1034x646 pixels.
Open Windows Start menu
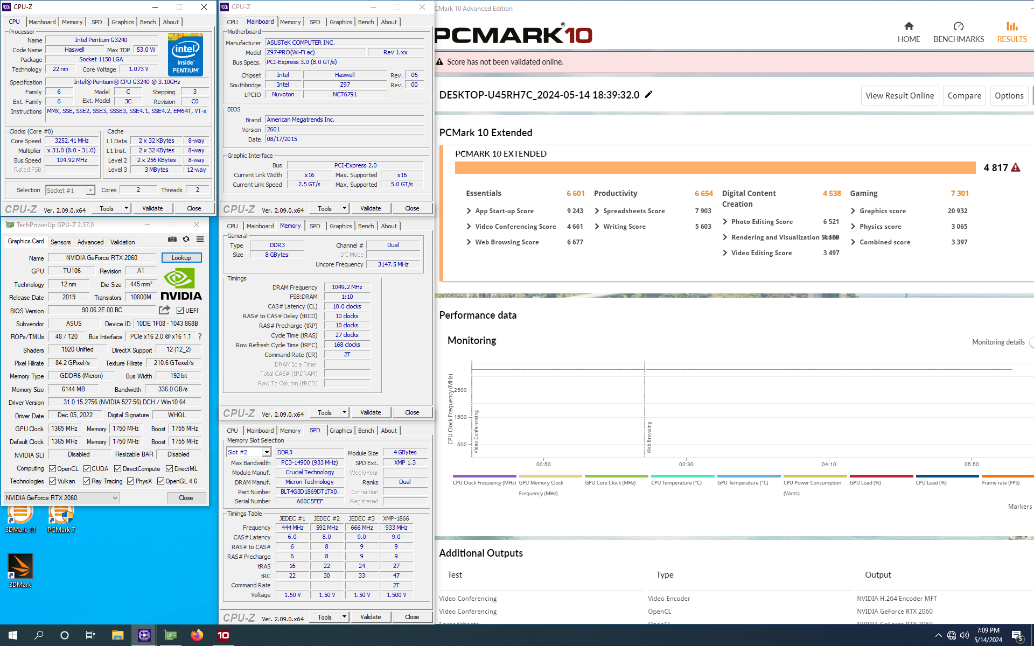[13, 635]
